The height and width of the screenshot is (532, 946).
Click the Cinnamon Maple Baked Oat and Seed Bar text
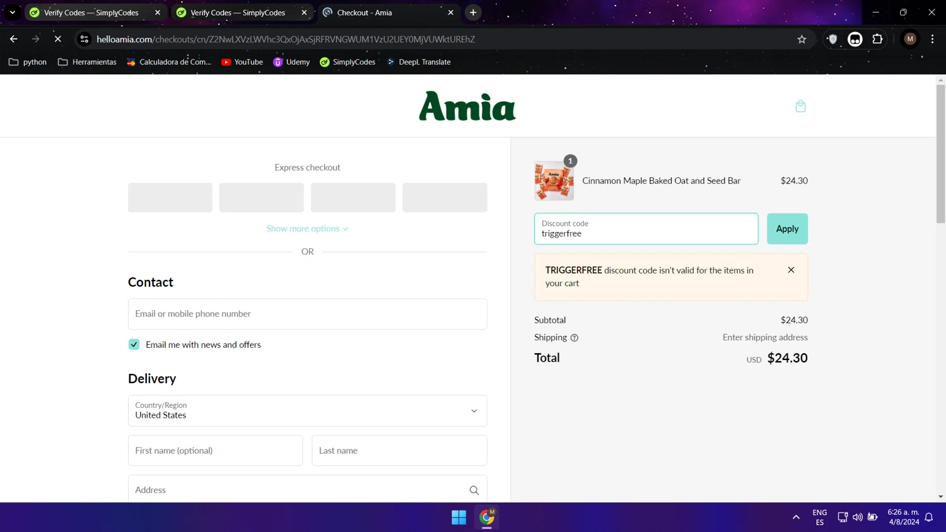(x=661, y=181)
